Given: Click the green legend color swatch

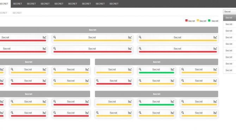Looking at the screenshot, I should coord(209,20).
